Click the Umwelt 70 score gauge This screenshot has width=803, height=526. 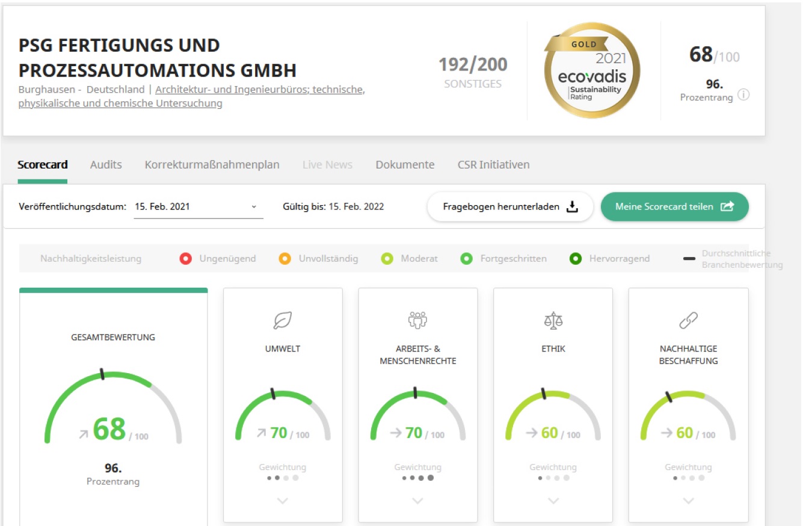click(283, 415)
